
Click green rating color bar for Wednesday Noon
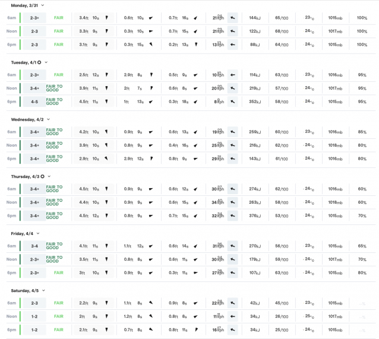[x=20, y=145]
